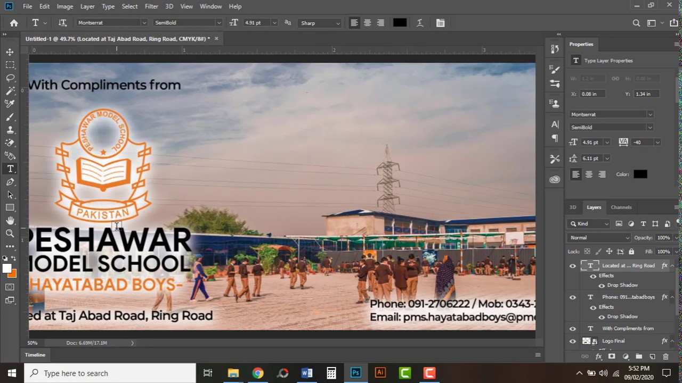Click the text color swatch in options bar
This screenshot has height=383, width=682.
coord(400,23)
